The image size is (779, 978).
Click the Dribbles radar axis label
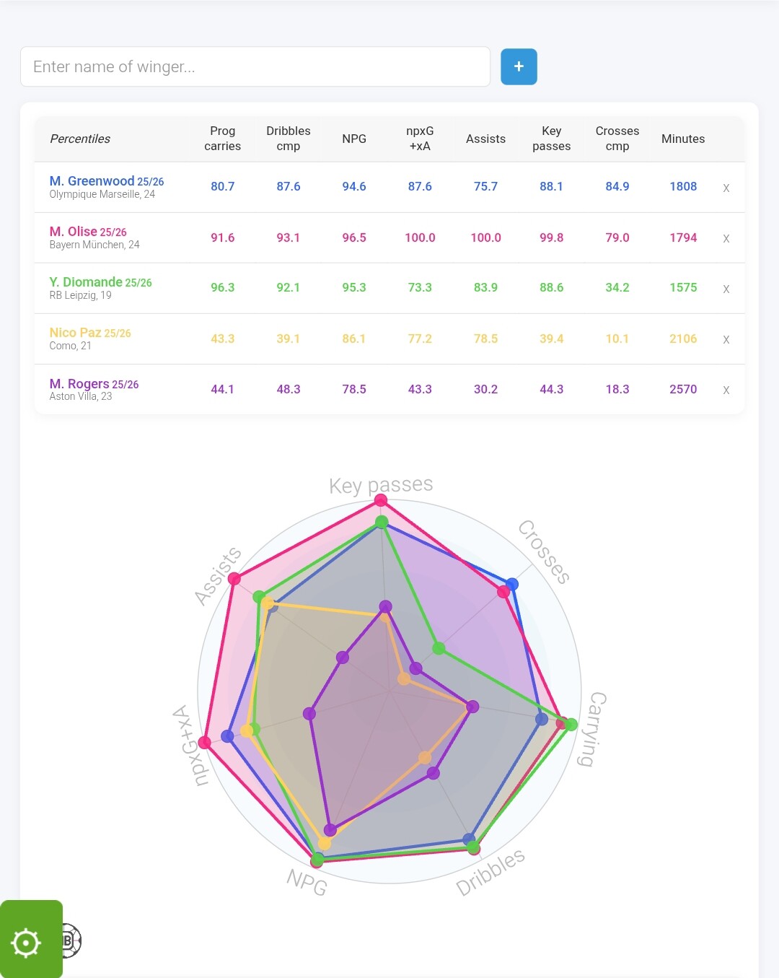(x=490, y=872)
